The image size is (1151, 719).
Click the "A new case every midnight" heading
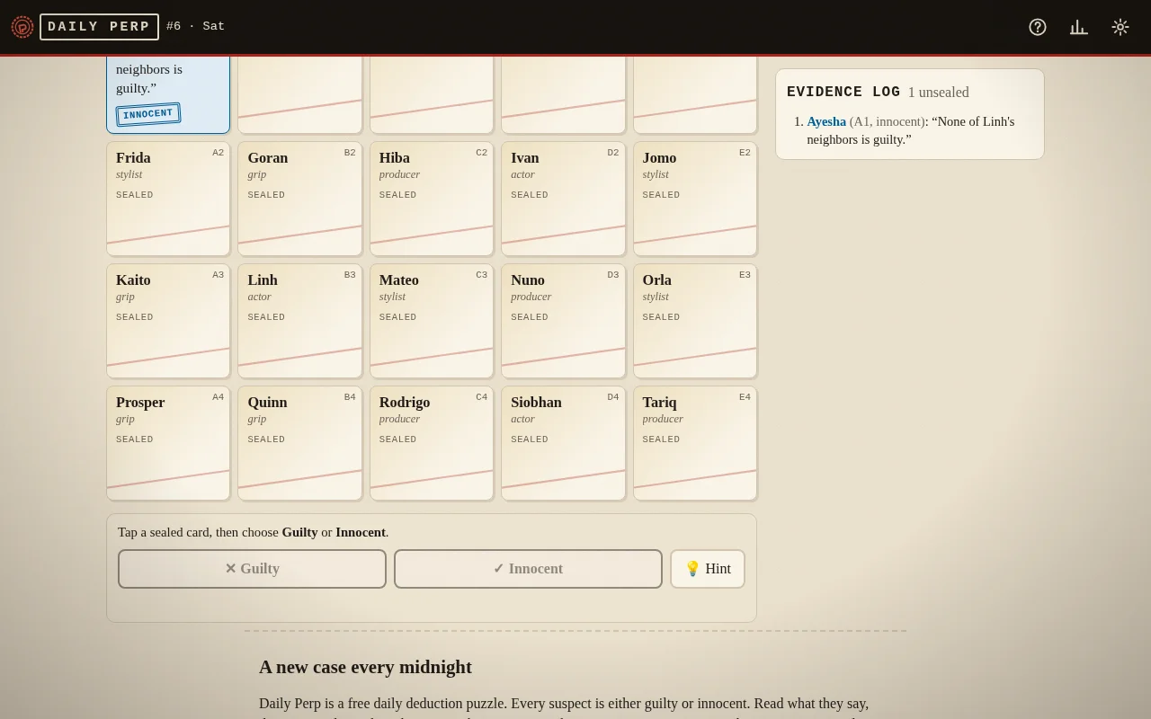pyautogui.click(x=365, y=667)
